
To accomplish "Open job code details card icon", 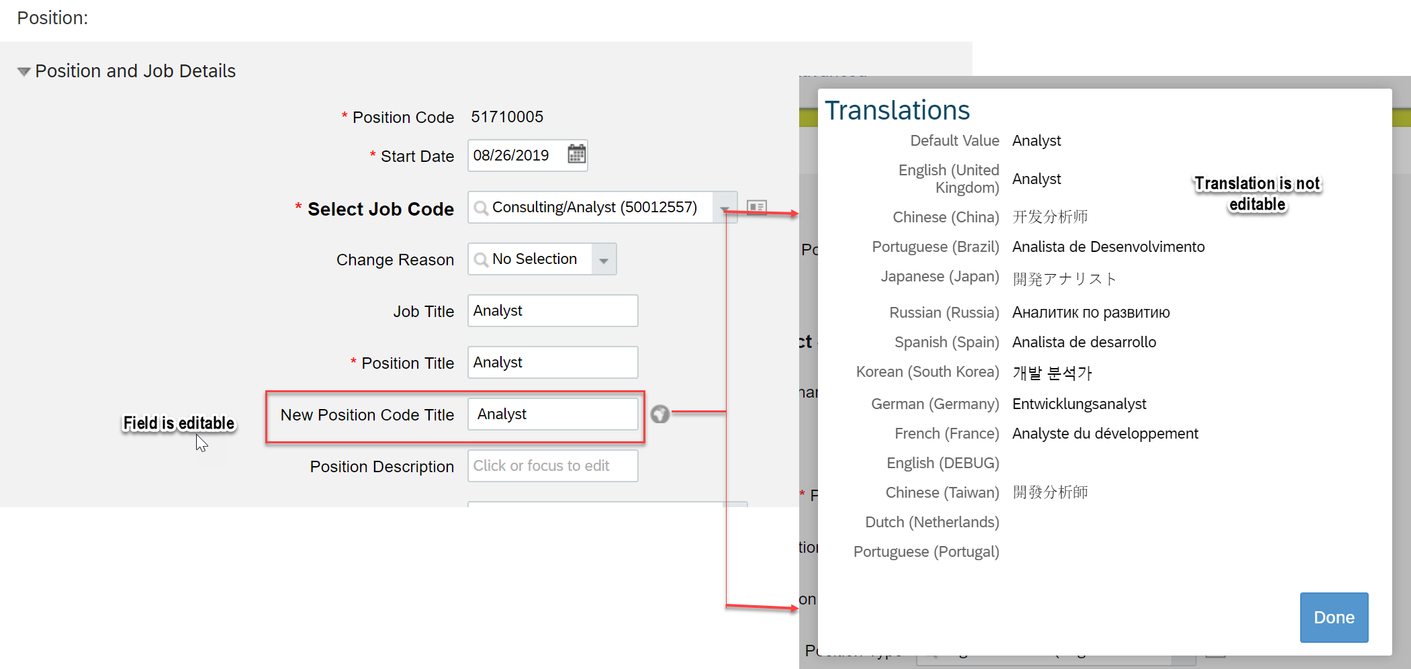I will (x=757, y=207).
